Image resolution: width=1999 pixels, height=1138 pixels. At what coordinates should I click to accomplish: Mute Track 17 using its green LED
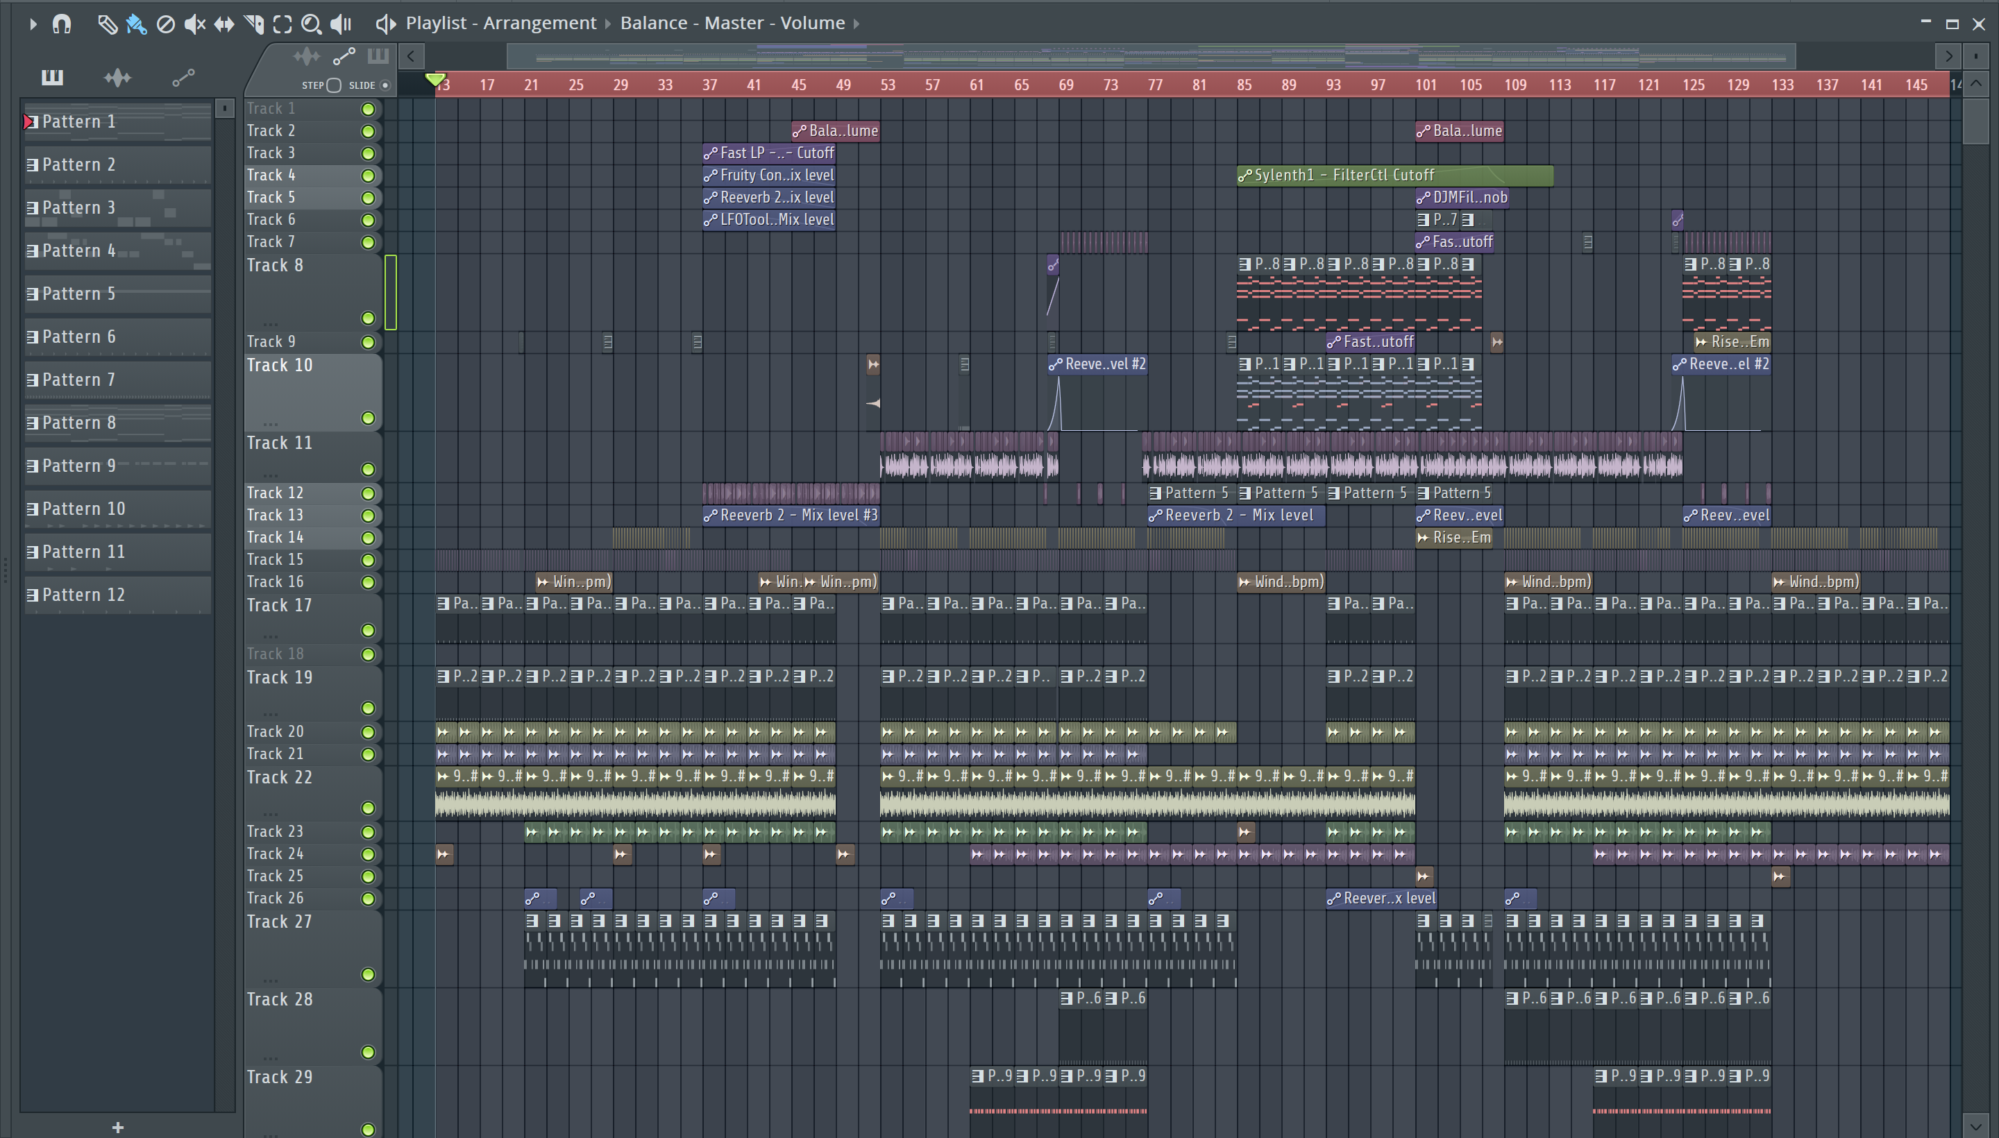[x=367, y=630]
